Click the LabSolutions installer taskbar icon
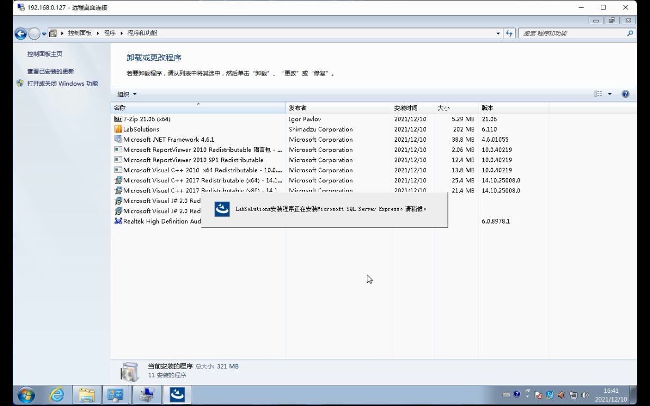Screen dimensions: 650x406 [177, 394]
